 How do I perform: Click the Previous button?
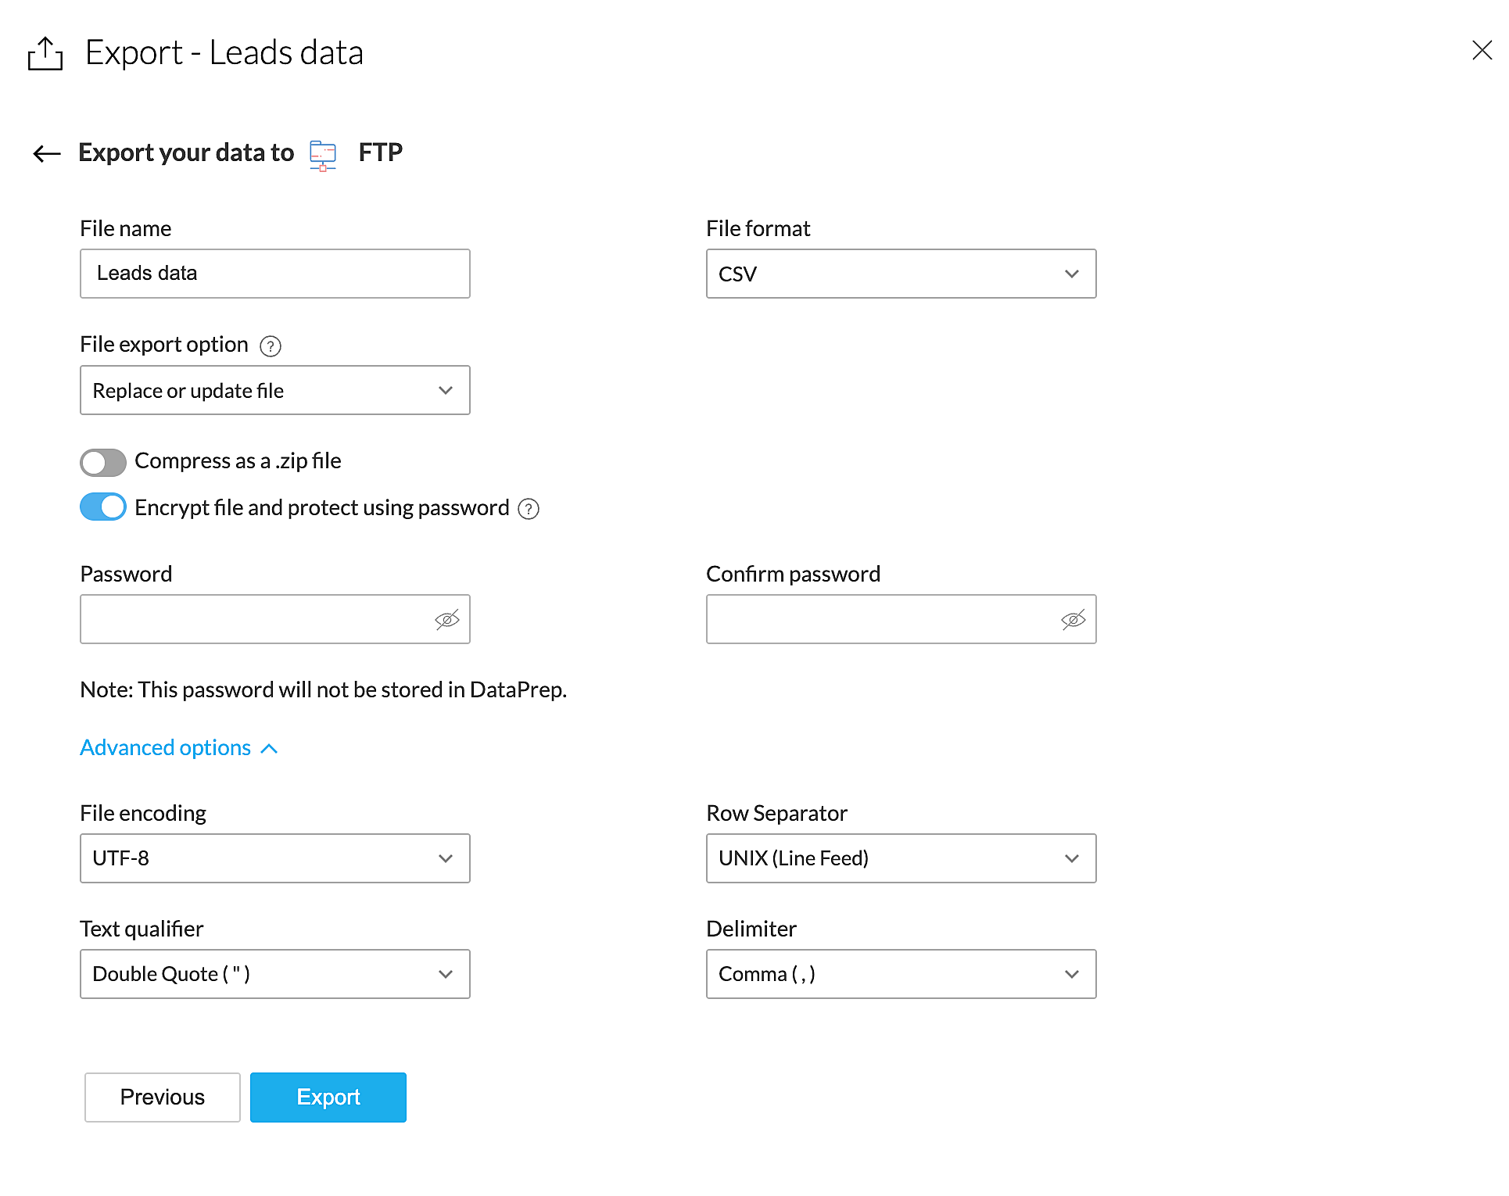(162, 1098)
